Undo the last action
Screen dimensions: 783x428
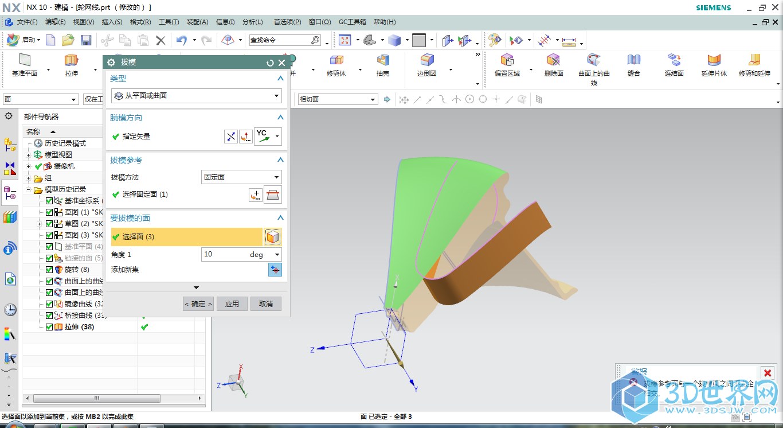182,40
